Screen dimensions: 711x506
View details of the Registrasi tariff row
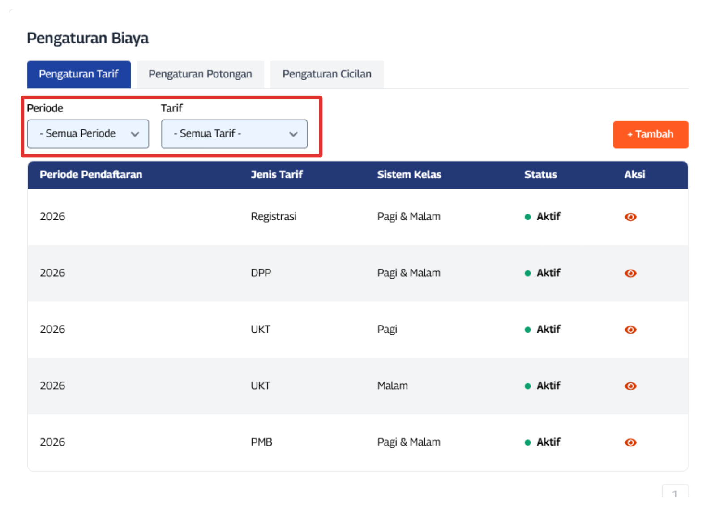coord(630,217)
